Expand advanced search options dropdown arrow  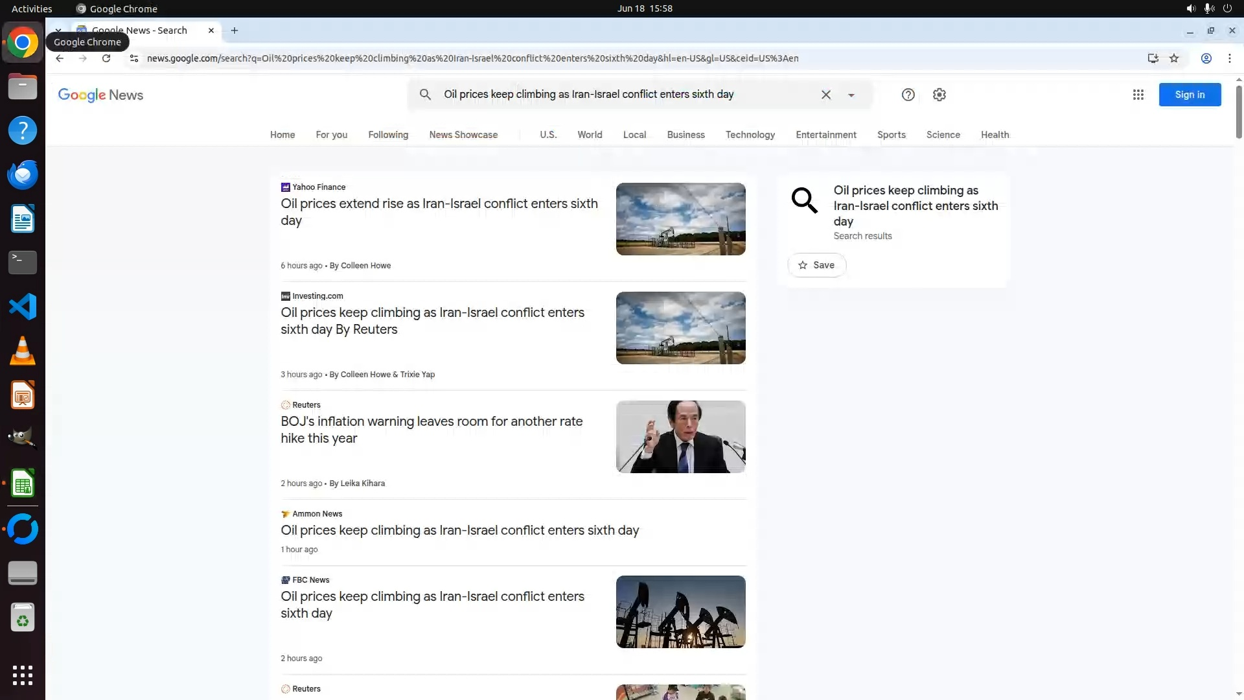click(851, 95)
